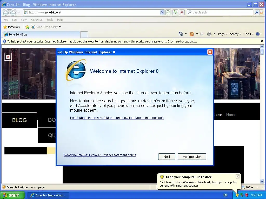Open the Tools menu in the menu bar

pos(50,20)
